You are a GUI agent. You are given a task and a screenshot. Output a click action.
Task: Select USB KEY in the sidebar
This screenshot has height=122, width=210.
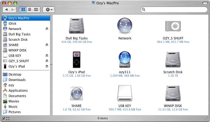(x=26, y=56)
